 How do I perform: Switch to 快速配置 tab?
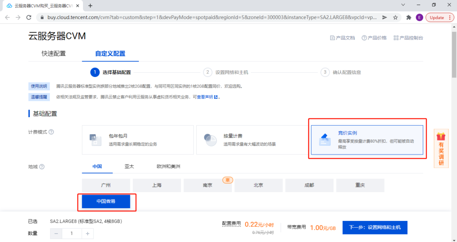(x=54, y=54)
